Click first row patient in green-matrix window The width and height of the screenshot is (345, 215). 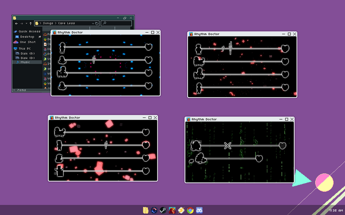[196, 145]
